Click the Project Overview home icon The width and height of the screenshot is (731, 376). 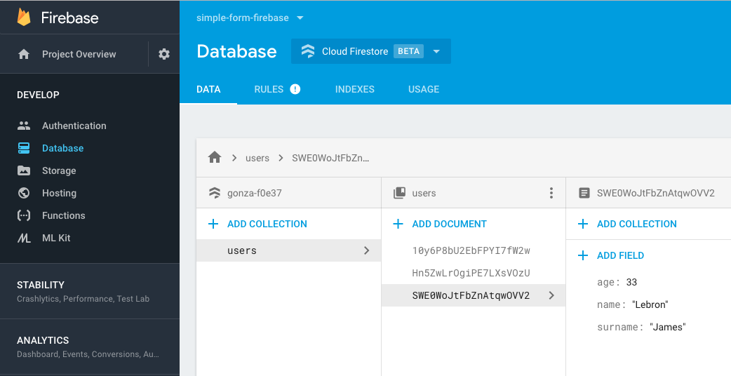pos(24,54)
